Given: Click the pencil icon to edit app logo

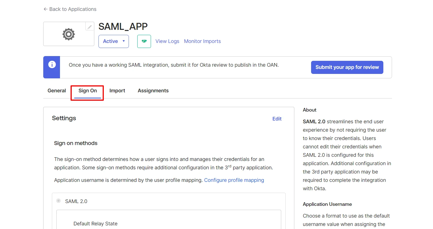Looking at the screenshot, I should pos(90,26).
